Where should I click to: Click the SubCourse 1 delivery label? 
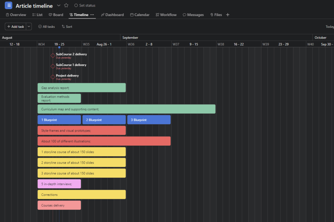point(71,65)
